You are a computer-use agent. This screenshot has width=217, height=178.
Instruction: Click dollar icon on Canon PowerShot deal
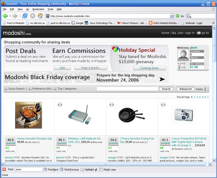coord(163,104)
